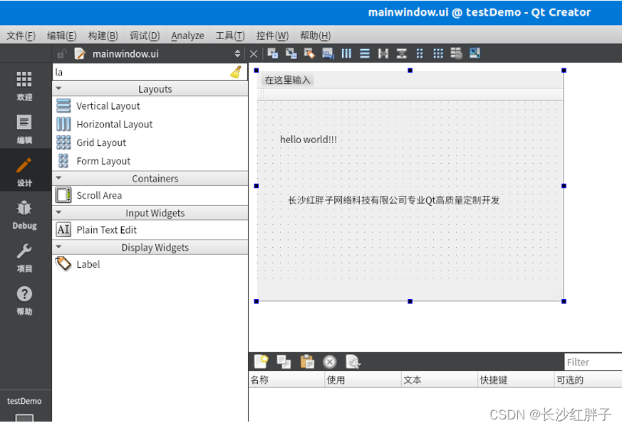Apply Lay Out Vertically
Screen dimensions: 622x428
click(365, 53)
